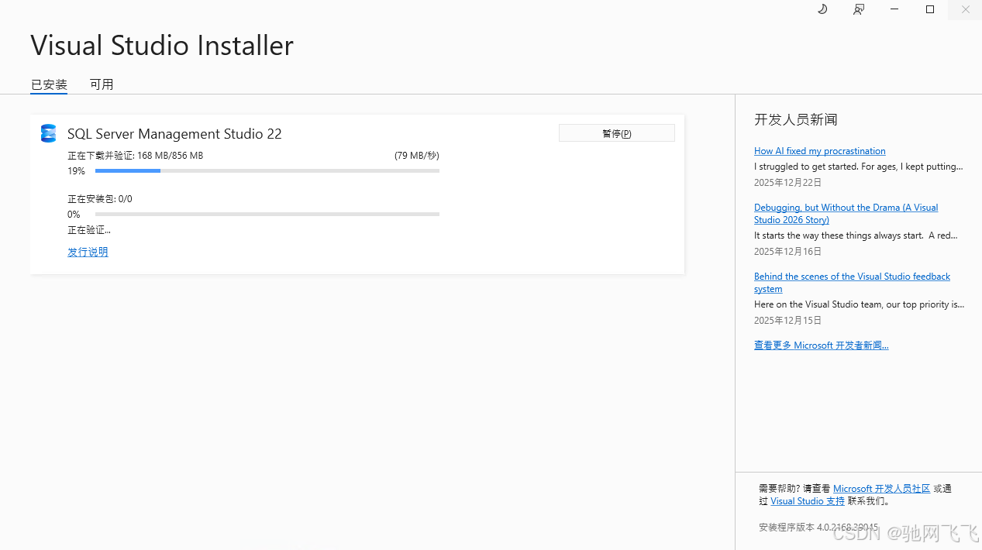Click the 正在验证... status text
982x550 pixels.
click(x=89, y=230)
